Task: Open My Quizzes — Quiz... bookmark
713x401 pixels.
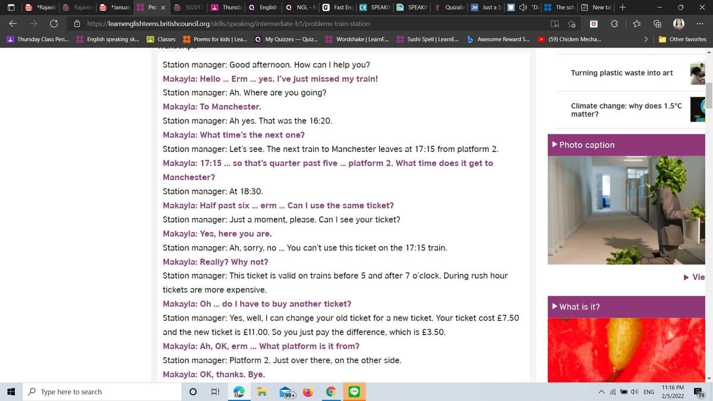Action: coord(287,39)
